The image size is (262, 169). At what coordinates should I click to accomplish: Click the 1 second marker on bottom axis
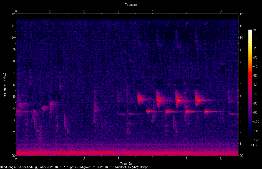50,159
